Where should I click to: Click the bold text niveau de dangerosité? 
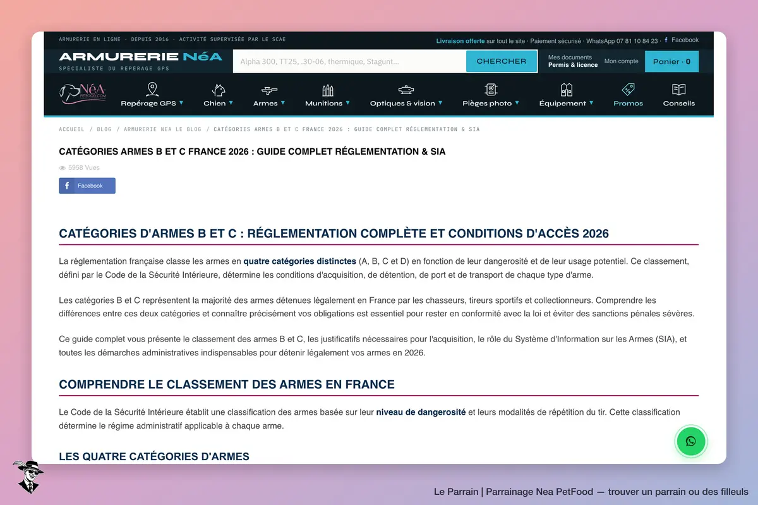[421, 412]
